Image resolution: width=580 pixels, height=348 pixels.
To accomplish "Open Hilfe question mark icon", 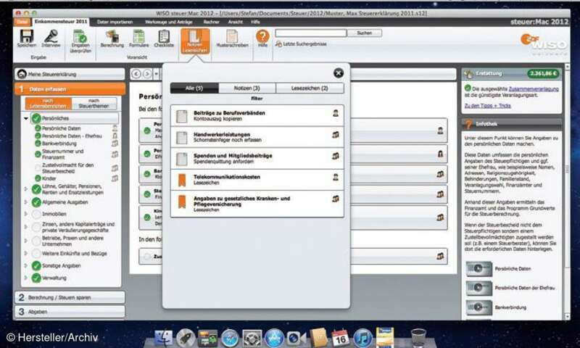I will tap(262, 36).
